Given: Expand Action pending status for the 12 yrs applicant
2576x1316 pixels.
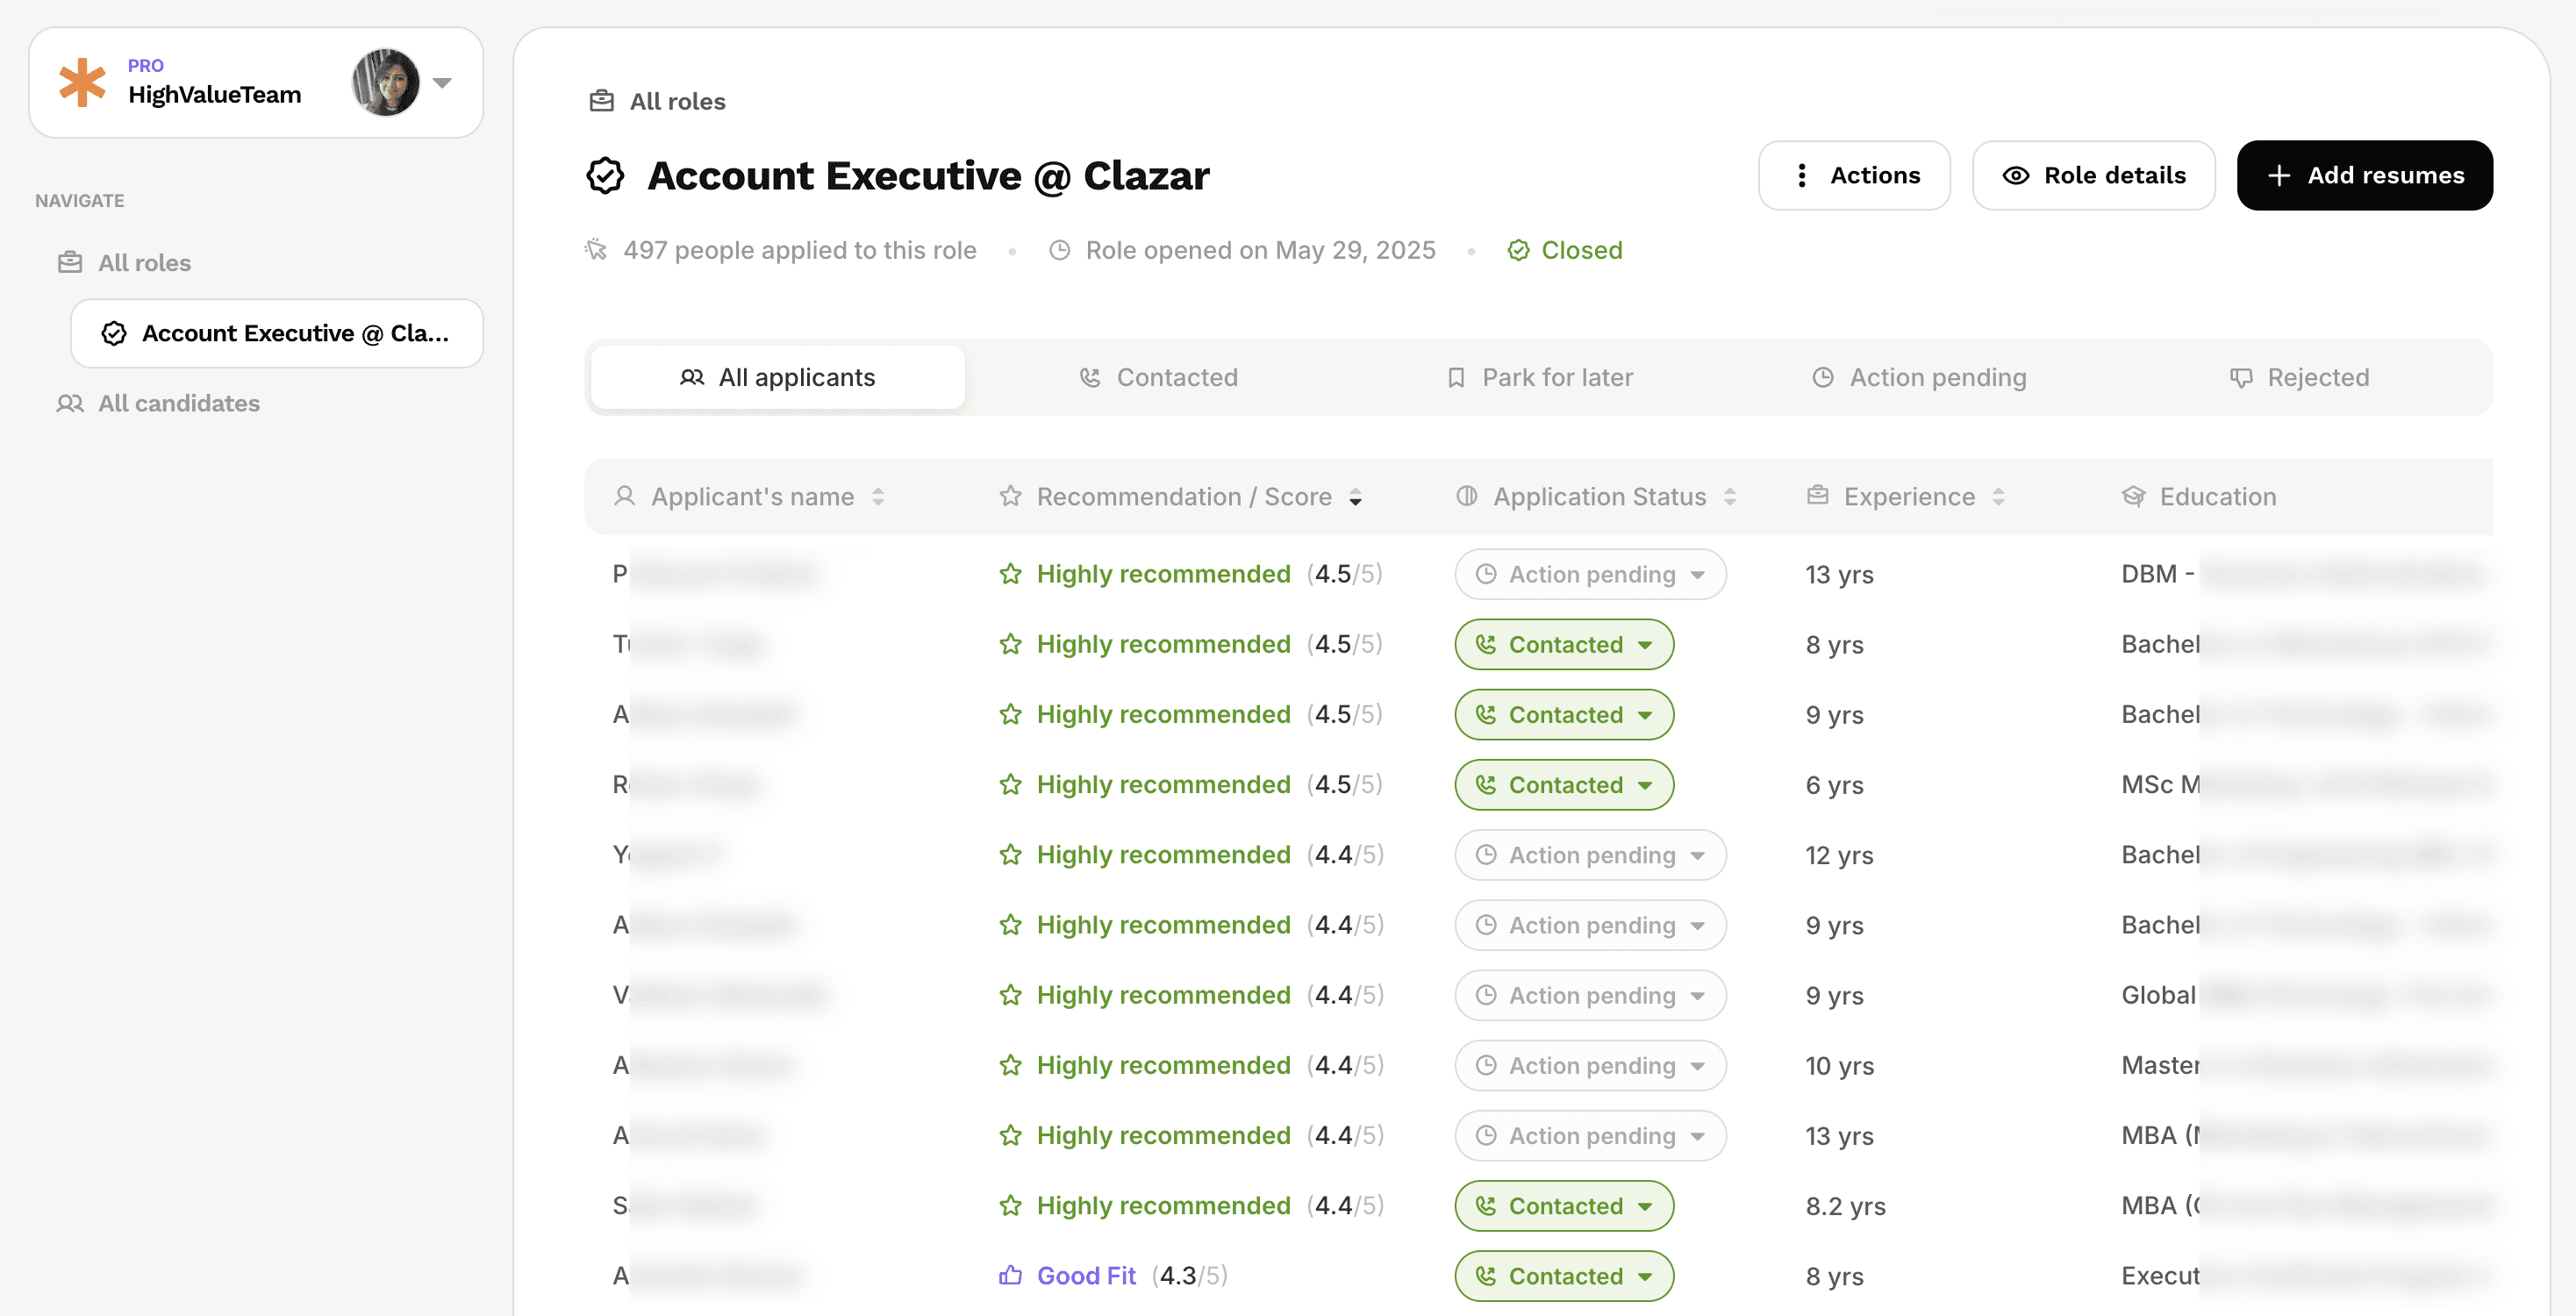Looking at the screenshot, I should click(1590, 855).
